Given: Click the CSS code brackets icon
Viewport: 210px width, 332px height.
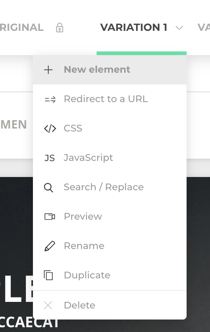Looking at the screenshot, I should coord(50,129).
